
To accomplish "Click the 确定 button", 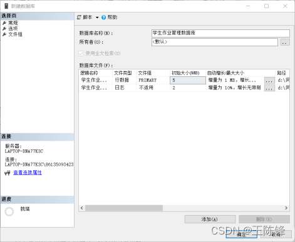I will tap(241, 234).
